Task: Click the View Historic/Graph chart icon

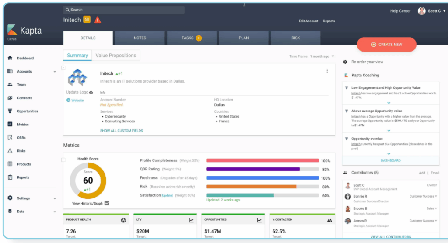Action: pos(107,203)
